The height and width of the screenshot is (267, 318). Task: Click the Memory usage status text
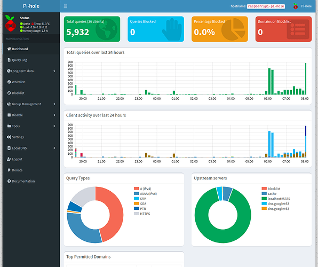pyautogui.click(x=36, y=31)
